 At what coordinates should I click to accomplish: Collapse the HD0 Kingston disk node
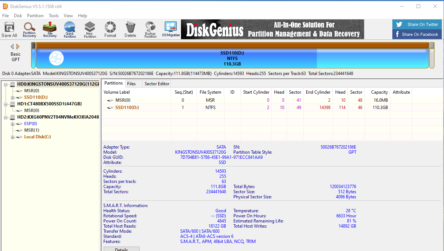click(x=6, y=84)
